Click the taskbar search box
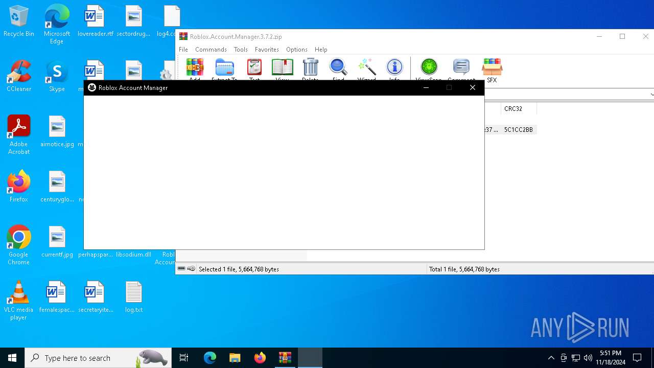 point(98,358)
